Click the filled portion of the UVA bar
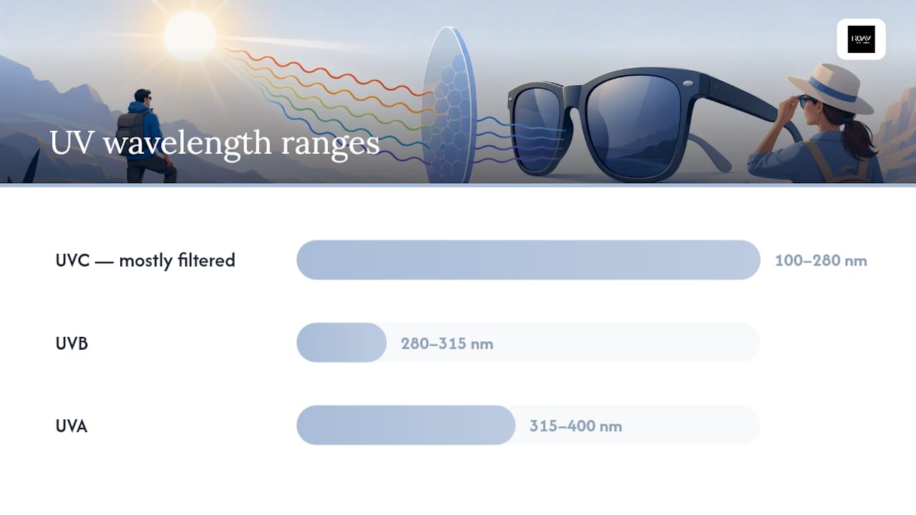The width and height of the screenshot is (916, 515). coord(406,426)
